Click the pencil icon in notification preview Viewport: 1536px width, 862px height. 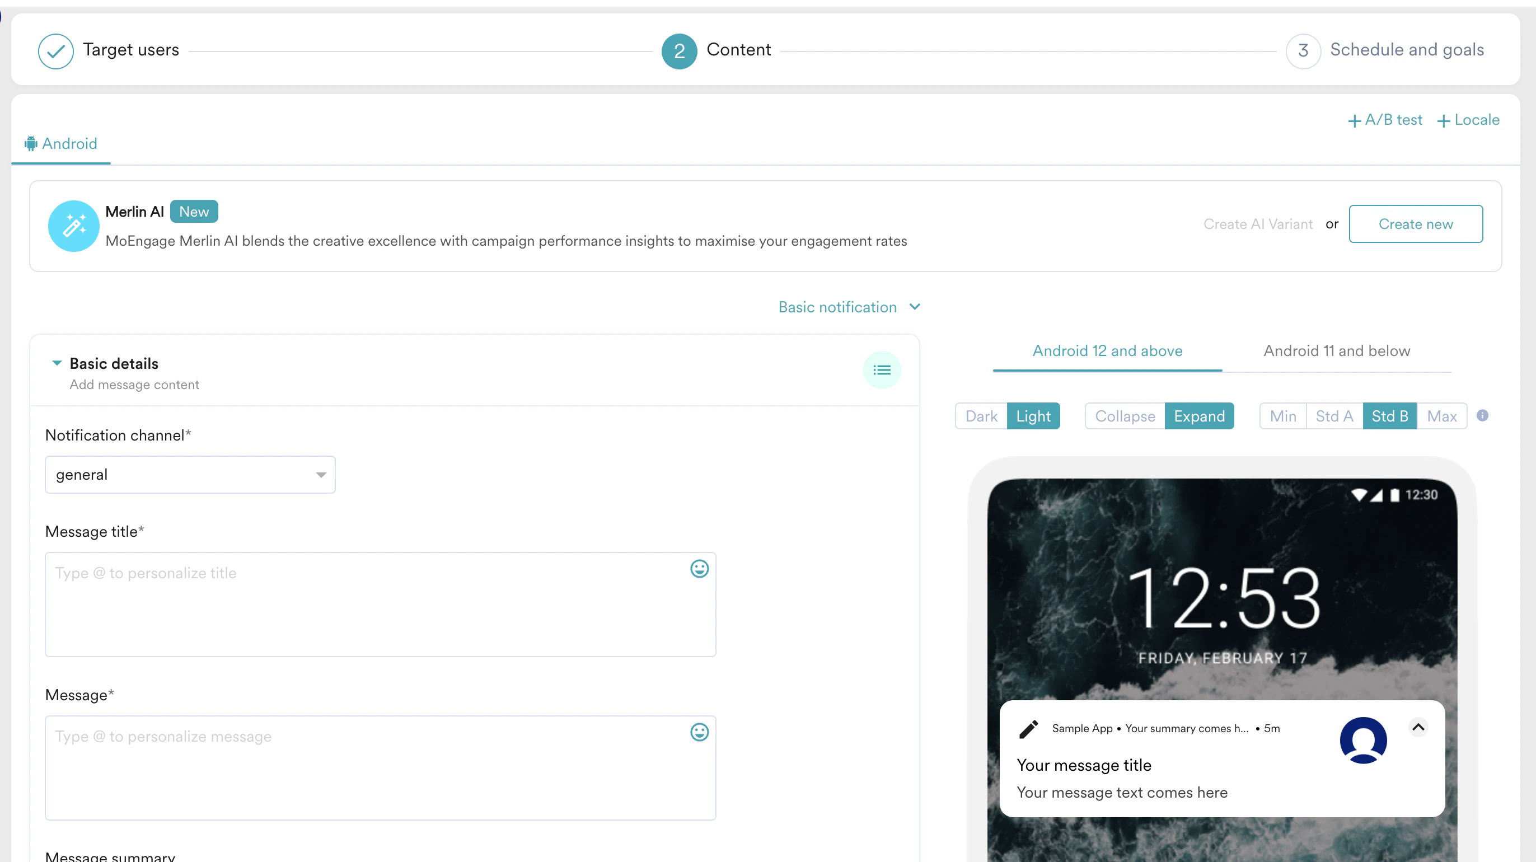coord(1029,728)
